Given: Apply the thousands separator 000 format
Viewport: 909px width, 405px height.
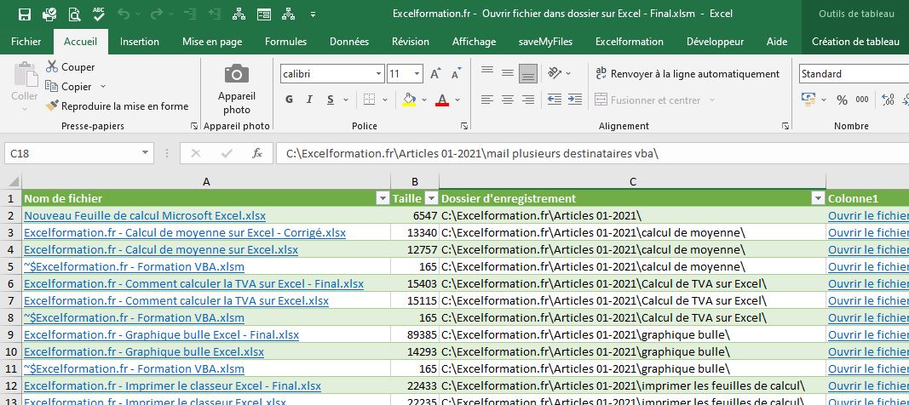Looking at the screenshot, I should pos(862,100).
